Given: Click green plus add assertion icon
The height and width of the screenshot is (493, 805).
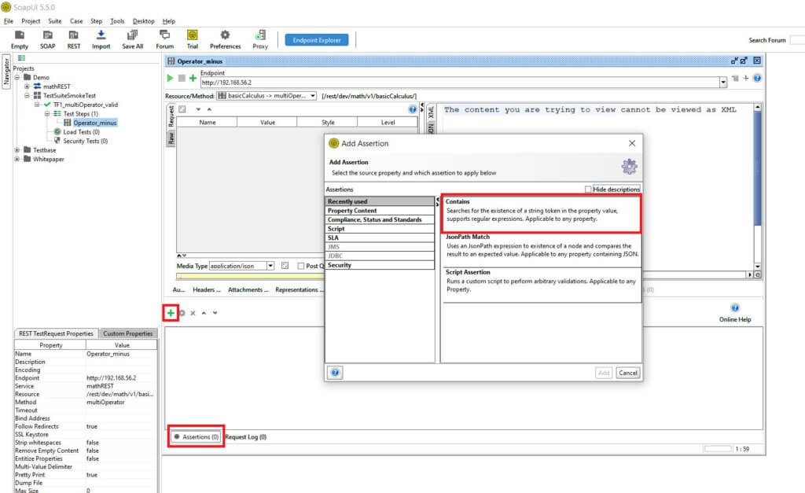Looking at the screenshot, I should point(171,313).
